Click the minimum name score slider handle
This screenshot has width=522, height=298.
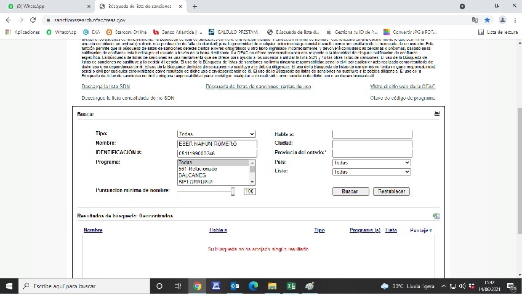click(x=233, y=191)
